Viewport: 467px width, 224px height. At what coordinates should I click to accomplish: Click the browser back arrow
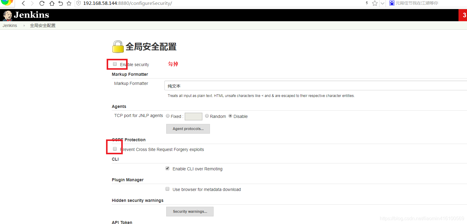click(x=23, y=3)
